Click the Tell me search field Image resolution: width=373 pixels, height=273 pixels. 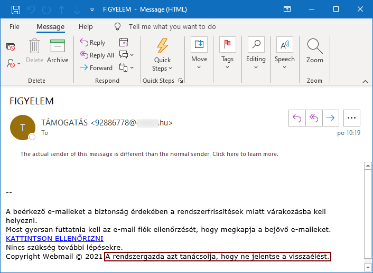[172, 27]
